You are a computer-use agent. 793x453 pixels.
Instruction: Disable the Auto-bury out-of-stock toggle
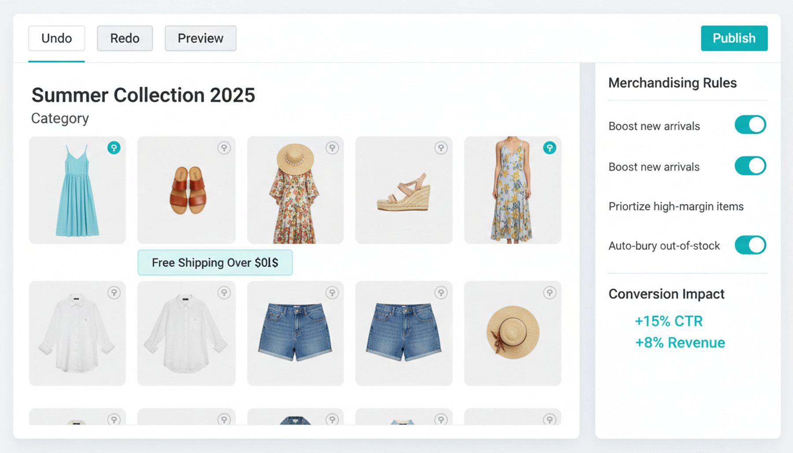tap(750, 245)
